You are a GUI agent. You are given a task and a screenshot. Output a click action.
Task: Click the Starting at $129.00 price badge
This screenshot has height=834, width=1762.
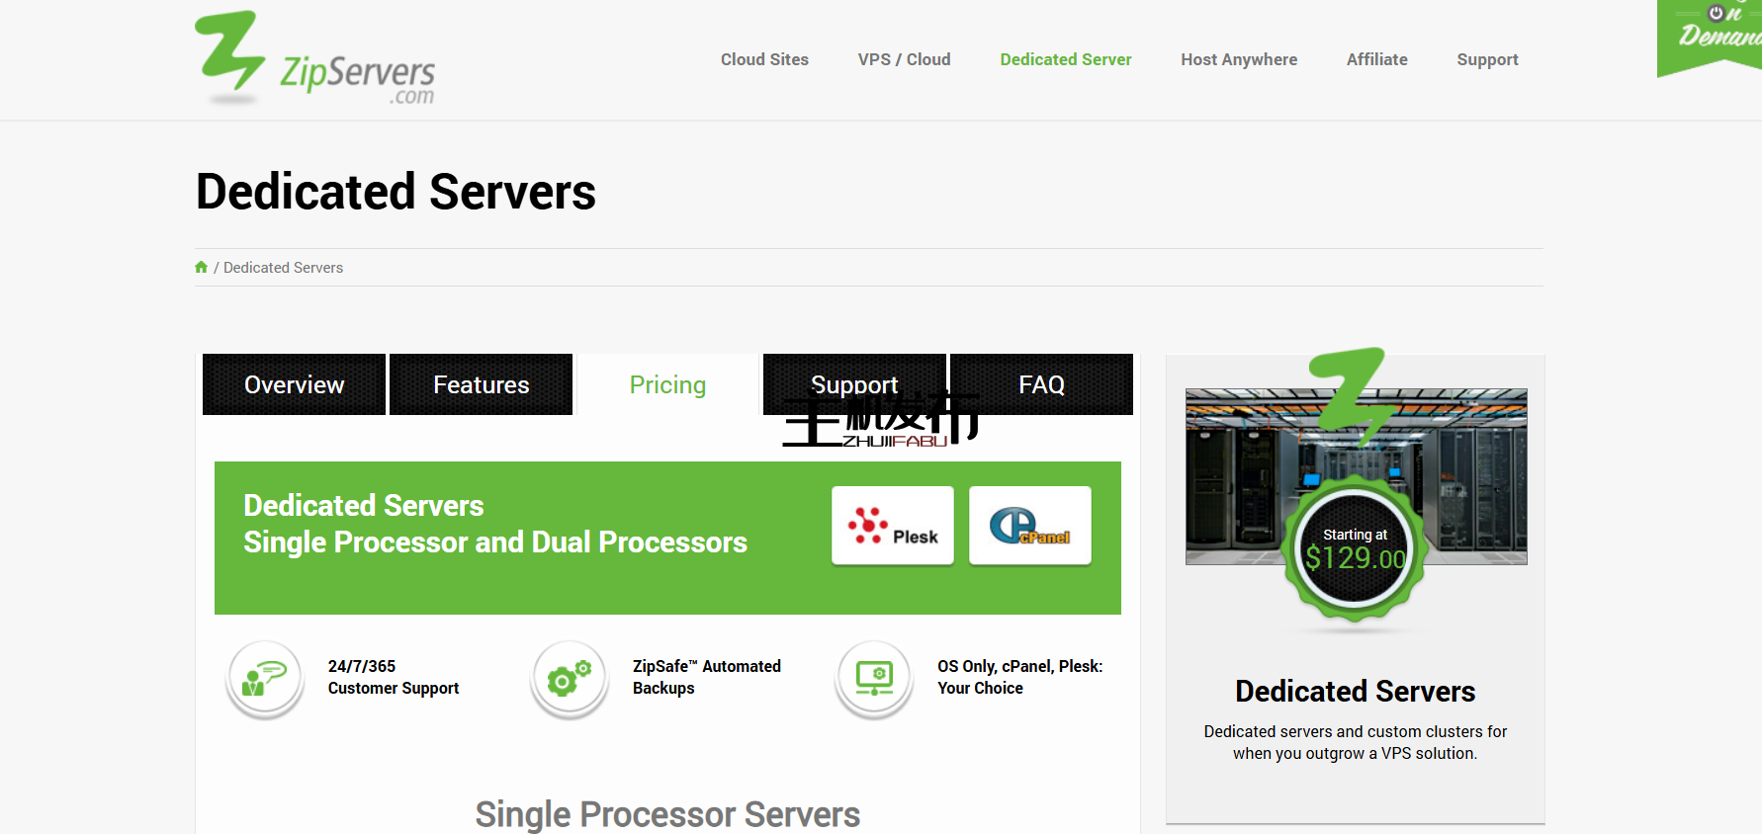click(1355, 549)
